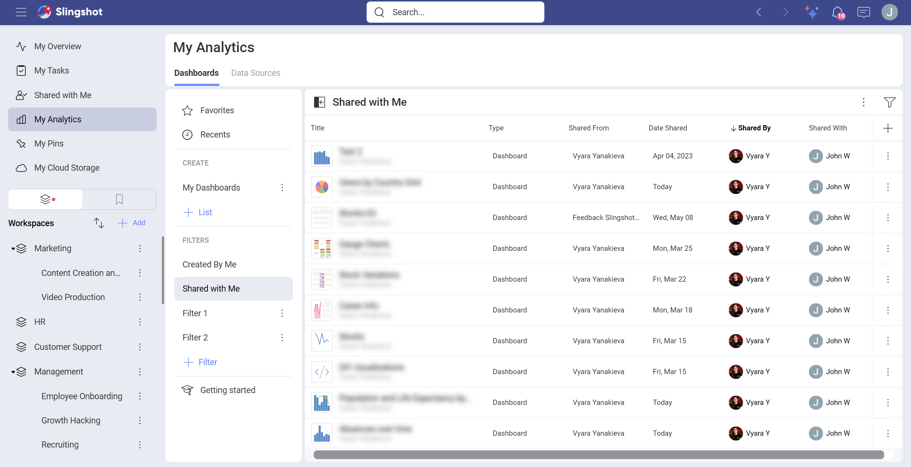Screen dimensions: 911x467
Task: Open row options for Apr 04, 2023 dashboard
Action: click(x=888, y=156)
